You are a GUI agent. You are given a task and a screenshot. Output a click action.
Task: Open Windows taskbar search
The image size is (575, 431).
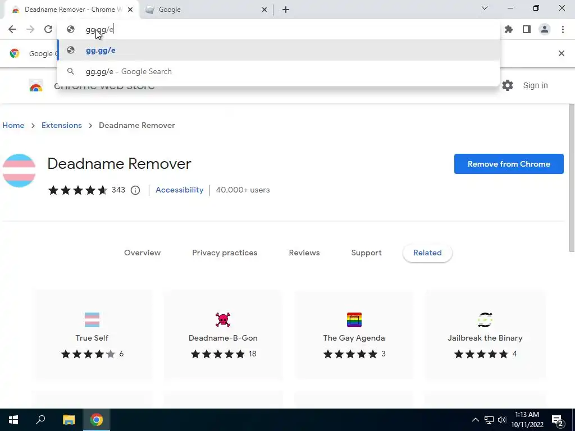pos(40,420)
